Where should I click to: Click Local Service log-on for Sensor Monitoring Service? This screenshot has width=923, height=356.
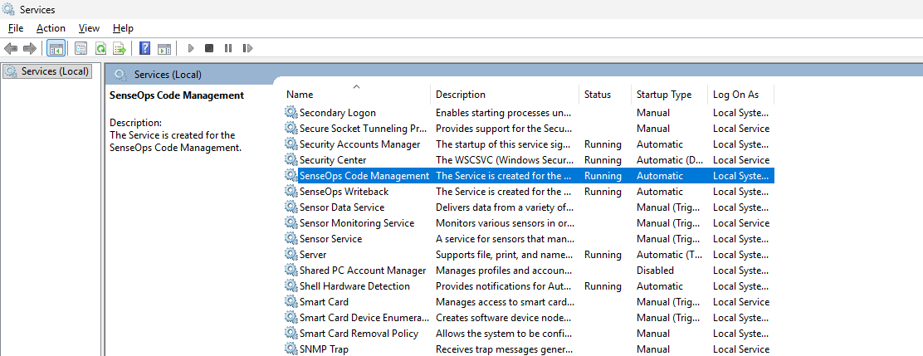click(741, 223)
